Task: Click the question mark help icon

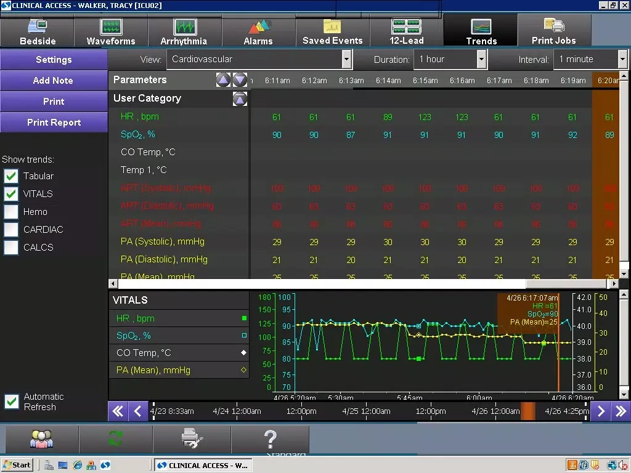Action: [271, 439]
